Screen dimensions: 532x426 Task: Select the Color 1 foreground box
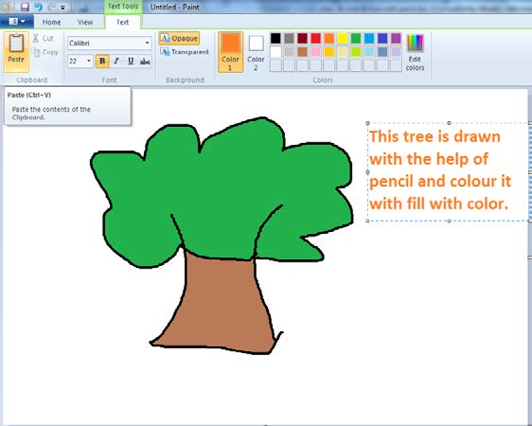coord(230,52)
